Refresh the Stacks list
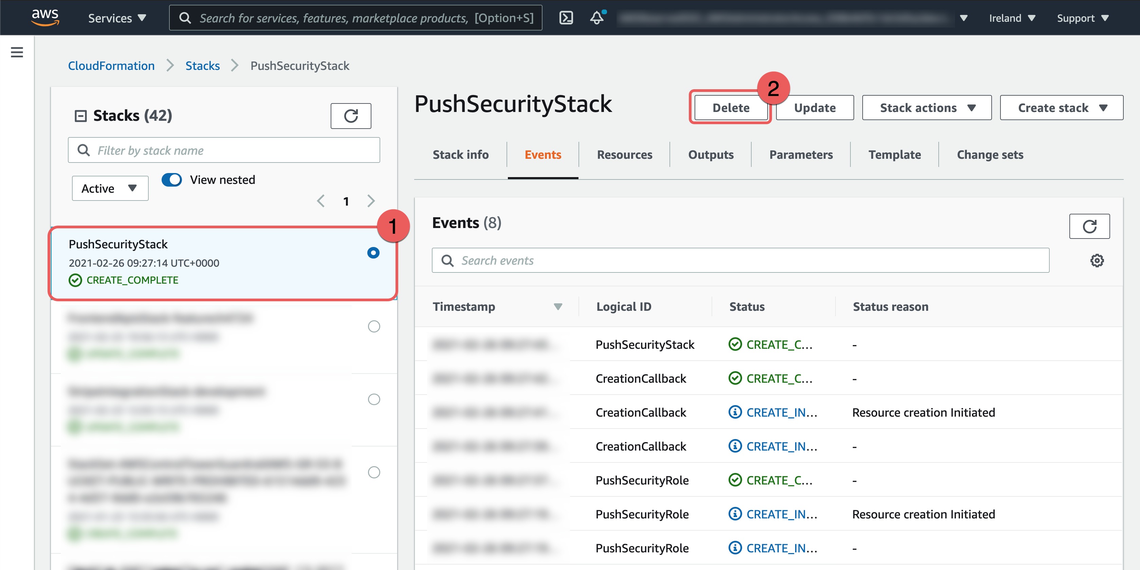Screen dimensions: 1140x570 click(350, 116)
